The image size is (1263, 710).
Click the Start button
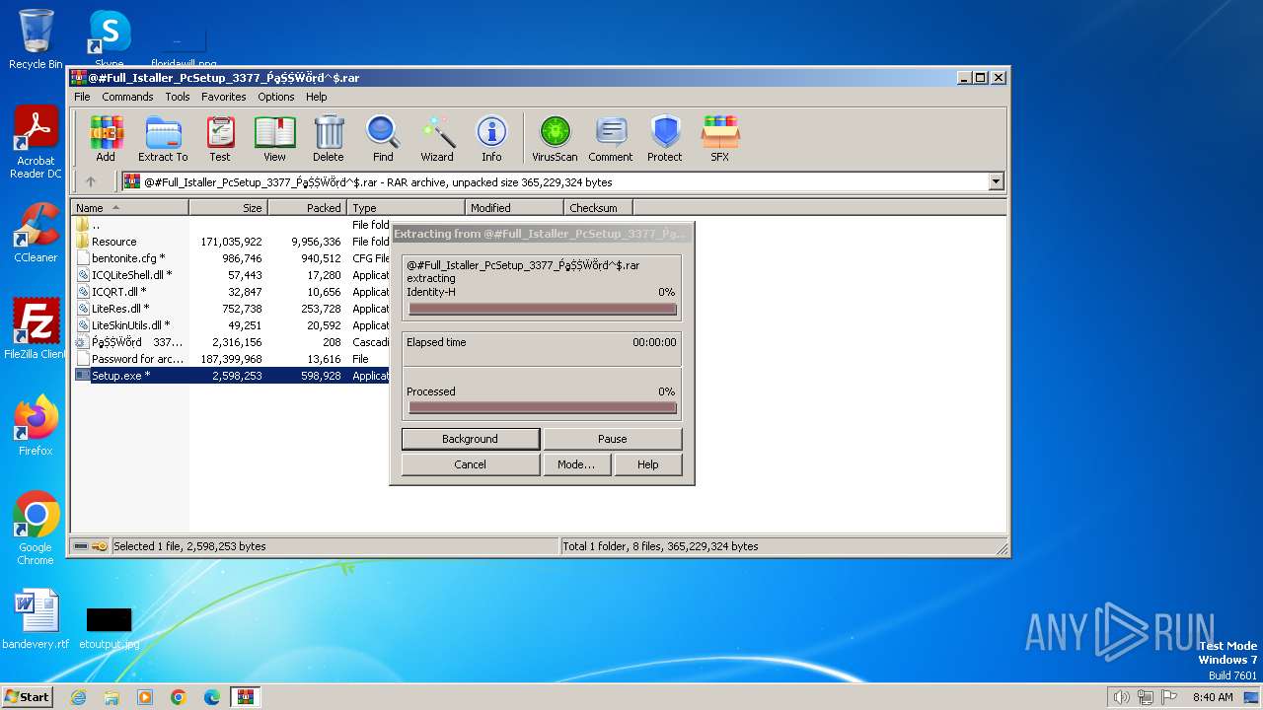[x=28, y=697]
